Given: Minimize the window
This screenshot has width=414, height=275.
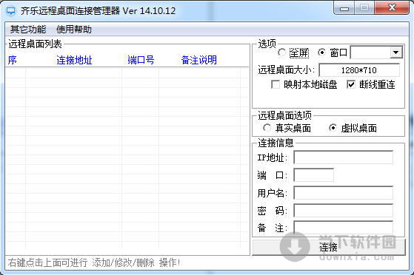Looking at the screenshot, I should [344, 8].
